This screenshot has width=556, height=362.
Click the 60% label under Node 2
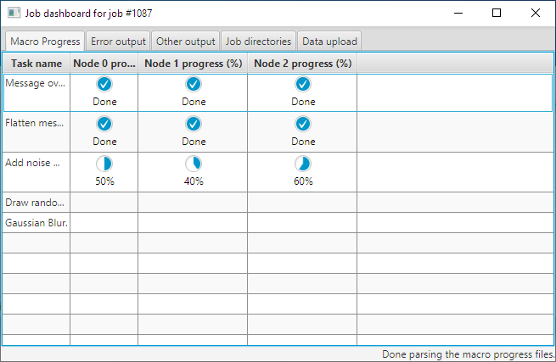[x=303, y=181]
